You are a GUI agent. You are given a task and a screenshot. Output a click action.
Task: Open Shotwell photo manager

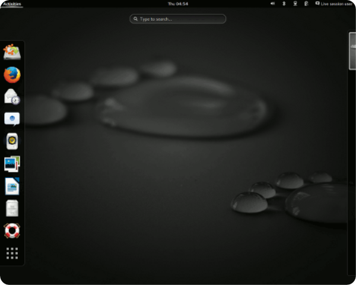12,164
